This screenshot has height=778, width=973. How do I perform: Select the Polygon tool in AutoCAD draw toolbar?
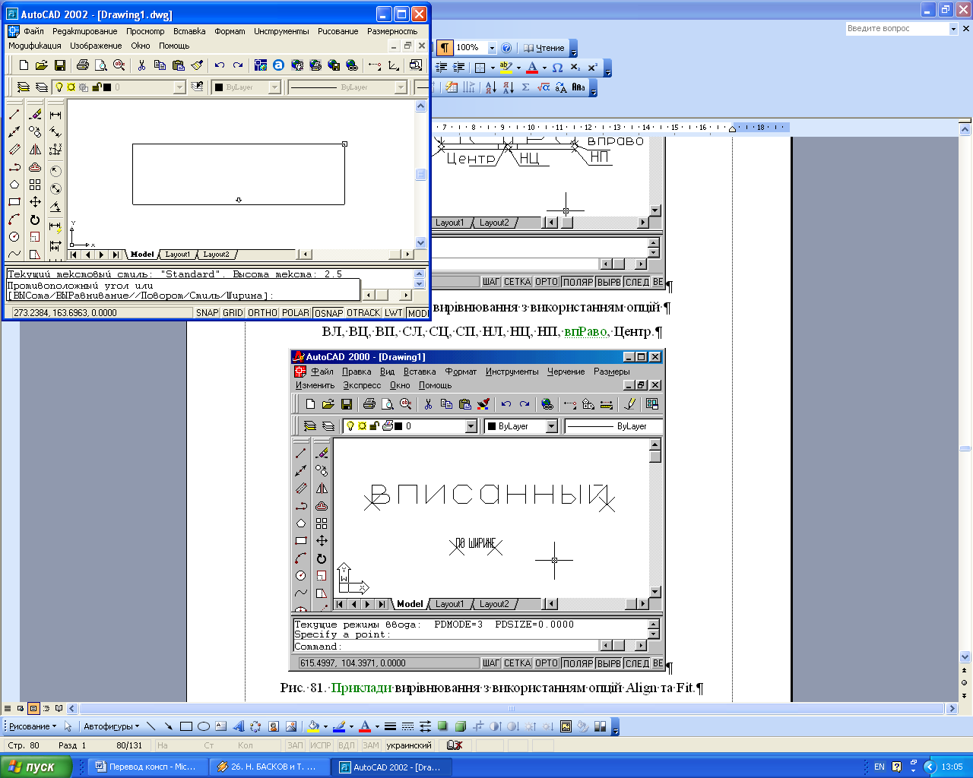(x=14, y=185)
